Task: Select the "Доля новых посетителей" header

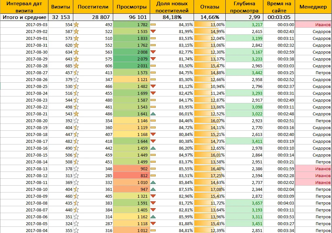Action: pos(172,7)
